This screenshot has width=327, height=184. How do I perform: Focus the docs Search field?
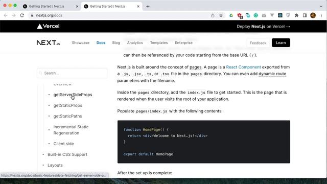click(x=72, y=73)
